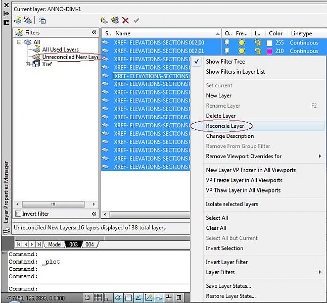
Task: Click the New Layer toolbar icon
Action: pyautogui.click(x=105, y=20)
